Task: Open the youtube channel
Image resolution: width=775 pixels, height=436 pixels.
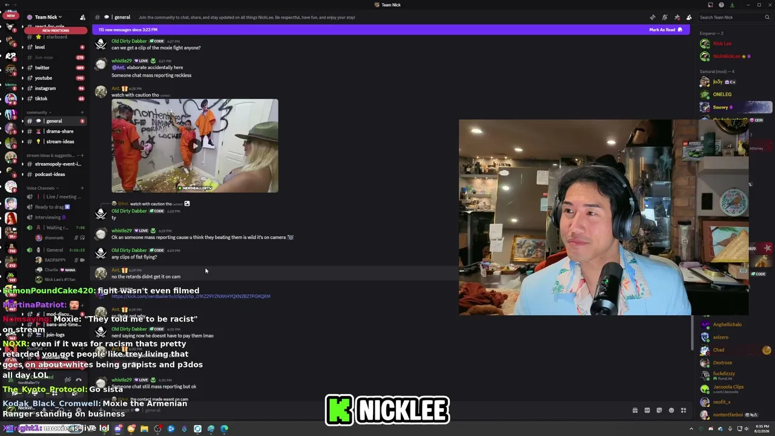Action: point(54,78)
